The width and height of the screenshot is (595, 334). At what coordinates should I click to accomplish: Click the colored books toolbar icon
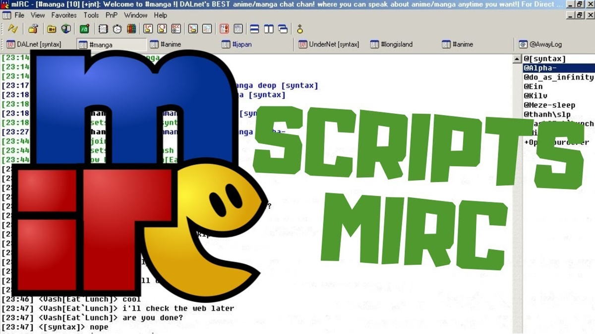(x=131, y=29)
